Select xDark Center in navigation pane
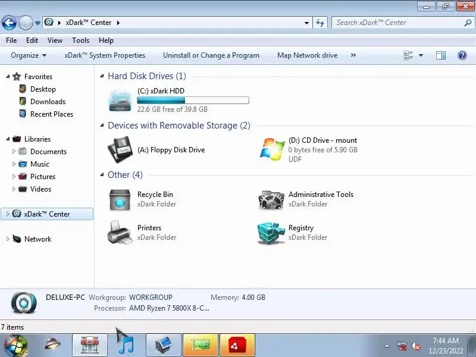 tap(47, 214)
